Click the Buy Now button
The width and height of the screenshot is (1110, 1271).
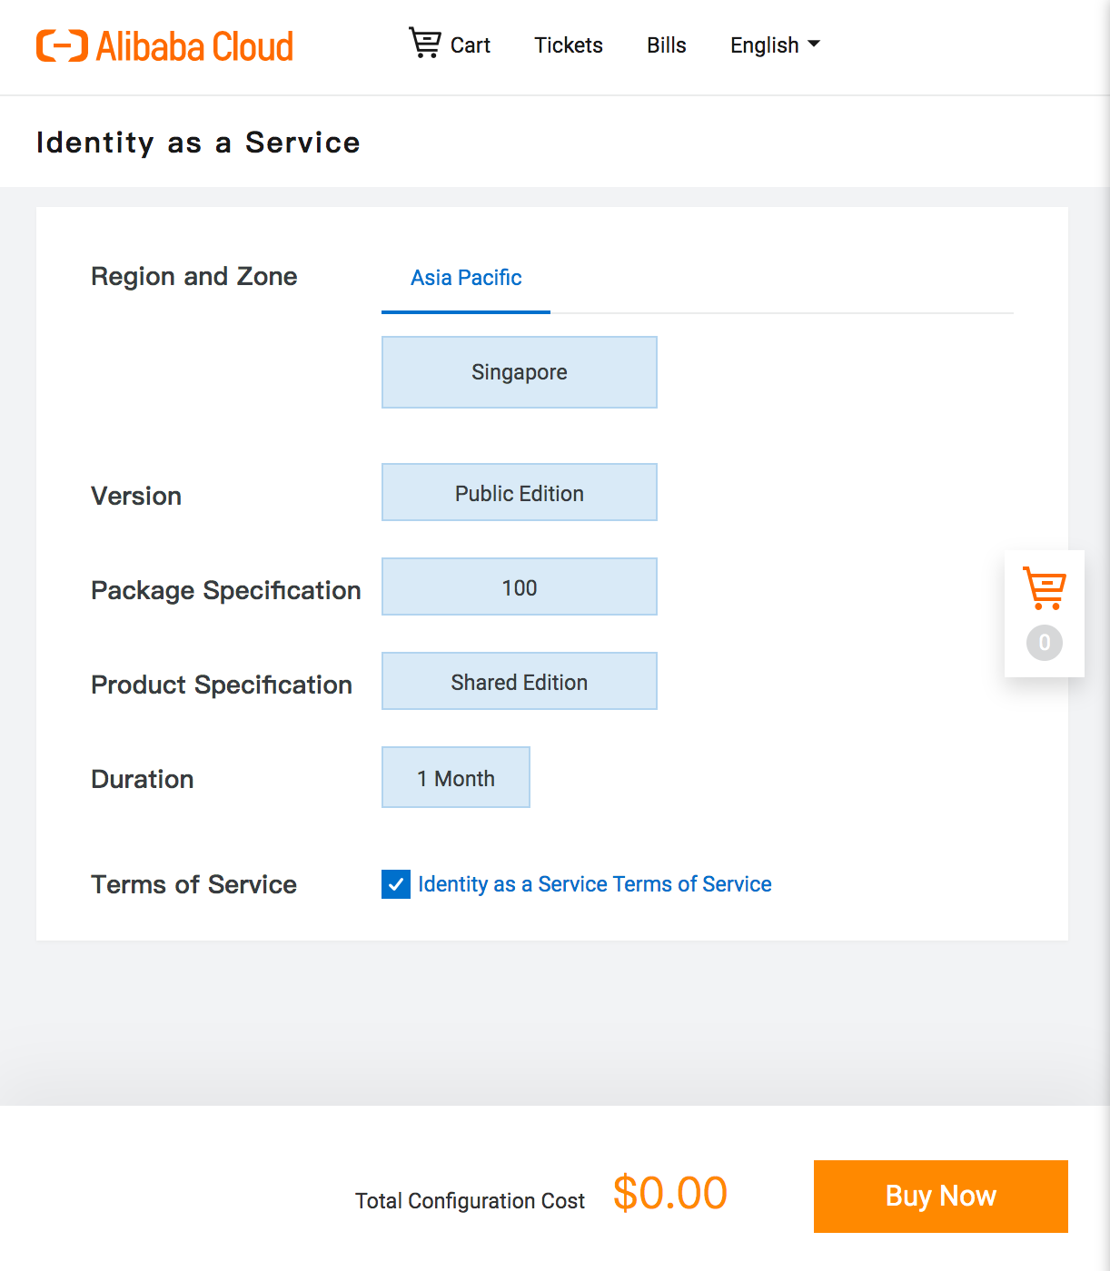pos(940,1196)
